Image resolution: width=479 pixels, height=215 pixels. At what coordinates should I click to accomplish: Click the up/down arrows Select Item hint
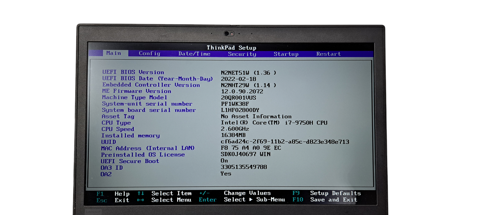[x=165, y=193]
